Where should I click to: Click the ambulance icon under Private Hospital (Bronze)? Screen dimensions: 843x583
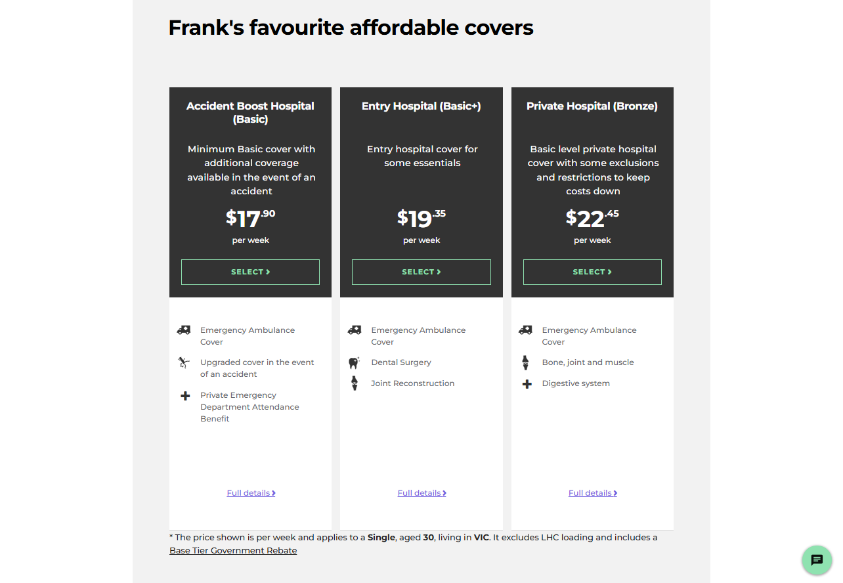[525, 330]
